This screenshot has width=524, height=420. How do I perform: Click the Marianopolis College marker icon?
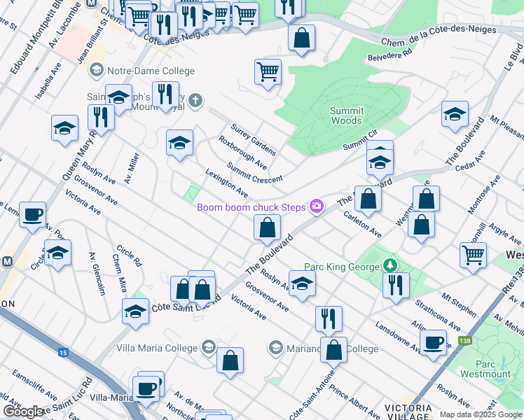click(275, 348)
